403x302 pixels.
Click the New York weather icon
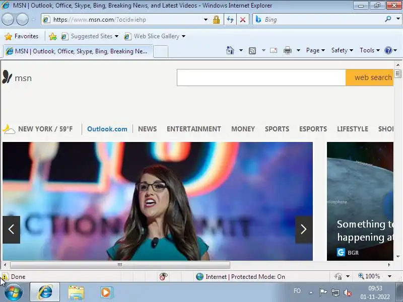coord(9,129)
